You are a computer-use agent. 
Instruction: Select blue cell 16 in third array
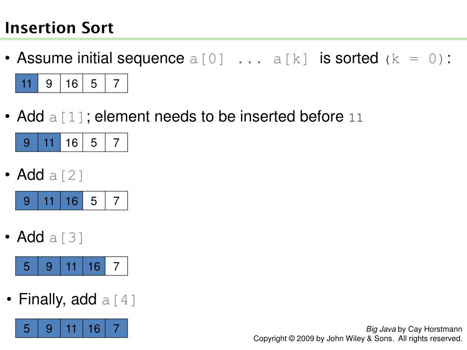[72, 201]
